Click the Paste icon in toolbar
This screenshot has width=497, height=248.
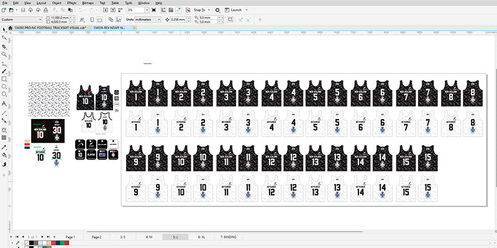coord(70,10)
